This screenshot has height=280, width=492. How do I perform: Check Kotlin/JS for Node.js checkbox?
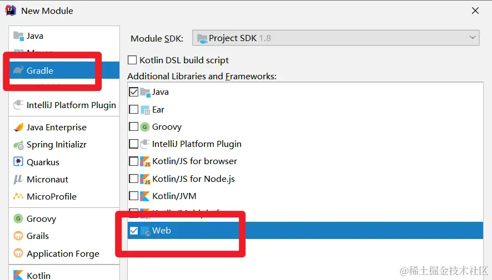click(x=134, y=179)
